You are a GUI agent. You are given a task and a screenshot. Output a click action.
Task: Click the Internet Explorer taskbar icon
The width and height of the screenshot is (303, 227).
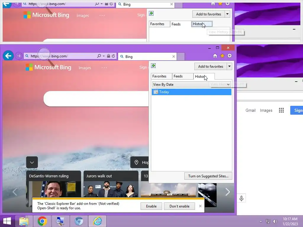97,221
